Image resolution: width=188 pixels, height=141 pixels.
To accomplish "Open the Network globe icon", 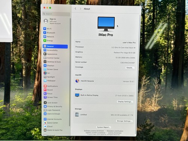I will click(x=45, y=36).
